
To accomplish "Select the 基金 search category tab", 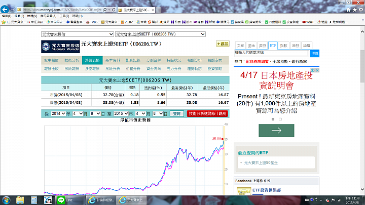I will tap(251, 46).
